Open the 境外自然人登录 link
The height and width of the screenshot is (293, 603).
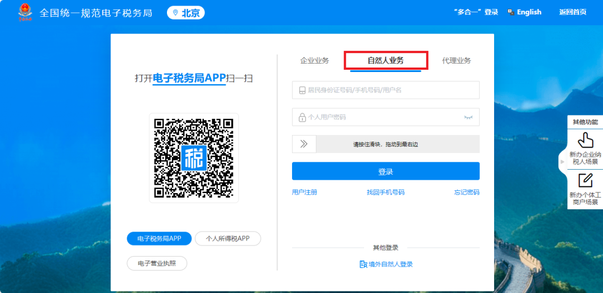391,264
